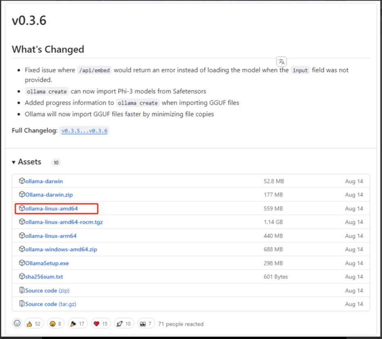
Task: Click the package icon beside ollama-linux-amd64-rocm.tgz
Action: pyautogui.click(x=22, y=222)
